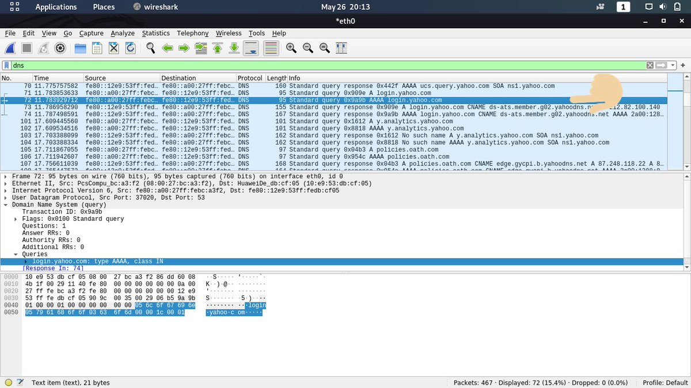Open the Statistics menu
Screen dimensions: 691x388
point(155,33)
